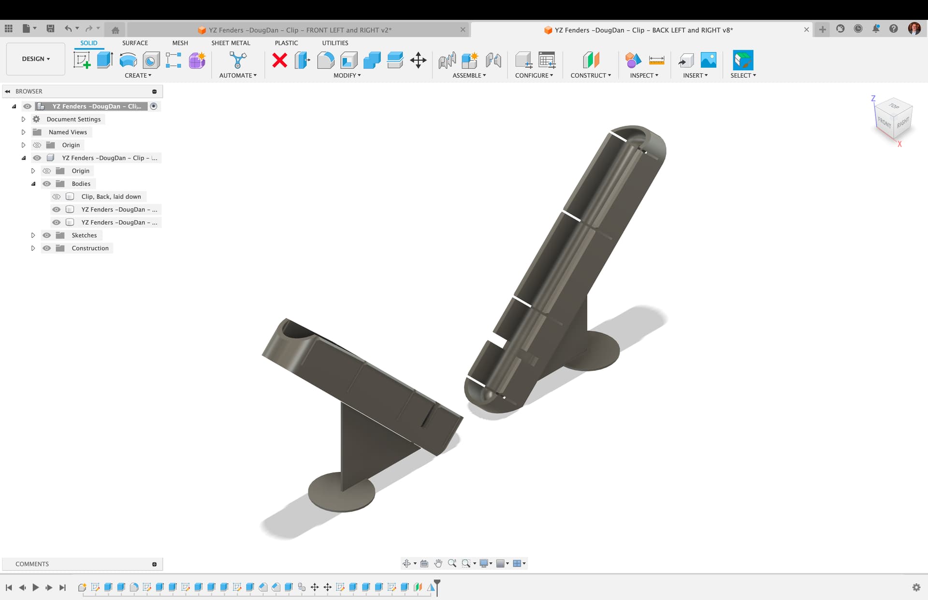This screenshot has width=928, height=600.
Task: Toggle visibility of component's nested Origin
Action: pyautogui.click(x=47, y=171)
